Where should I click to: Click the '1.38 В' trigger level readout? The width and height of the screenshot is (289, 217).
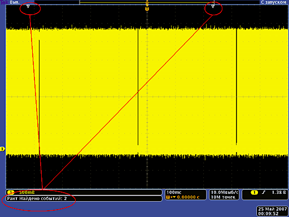(279, 192)
